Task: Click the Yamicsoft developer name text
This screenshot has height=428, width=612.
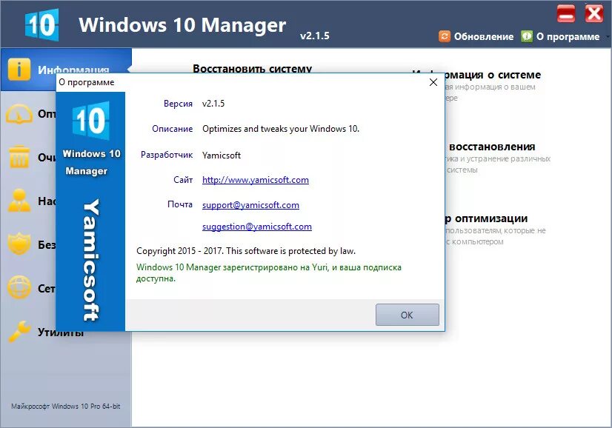Action: coord(222,156)
